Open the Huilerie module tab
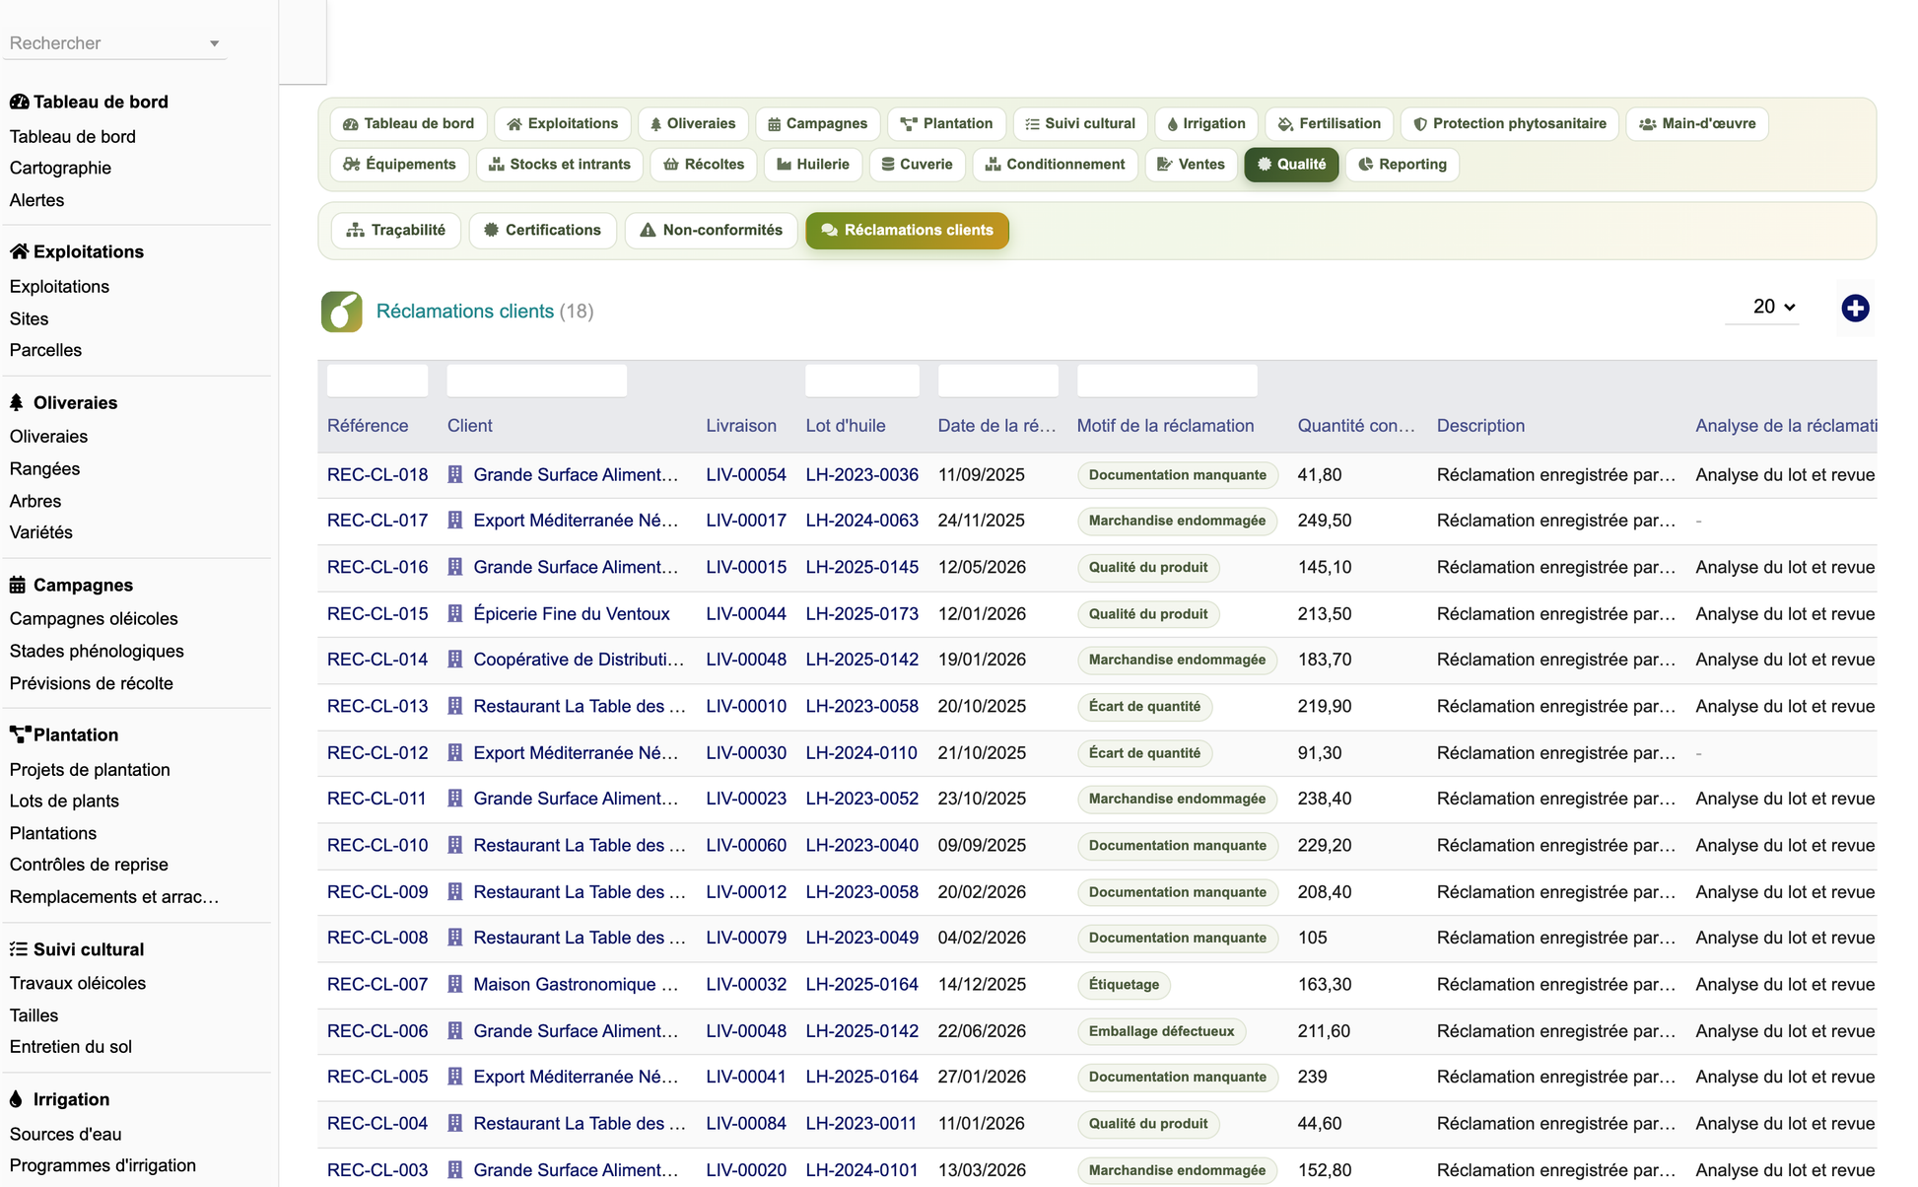The image size is (1918, 1187). [x=813, y=164]
